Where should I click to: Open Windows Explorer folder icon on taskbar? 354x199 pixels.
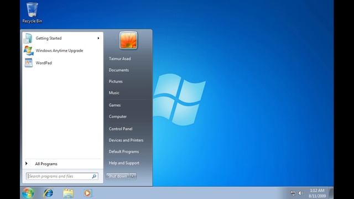pyautogui.click(x=68, y=193)
